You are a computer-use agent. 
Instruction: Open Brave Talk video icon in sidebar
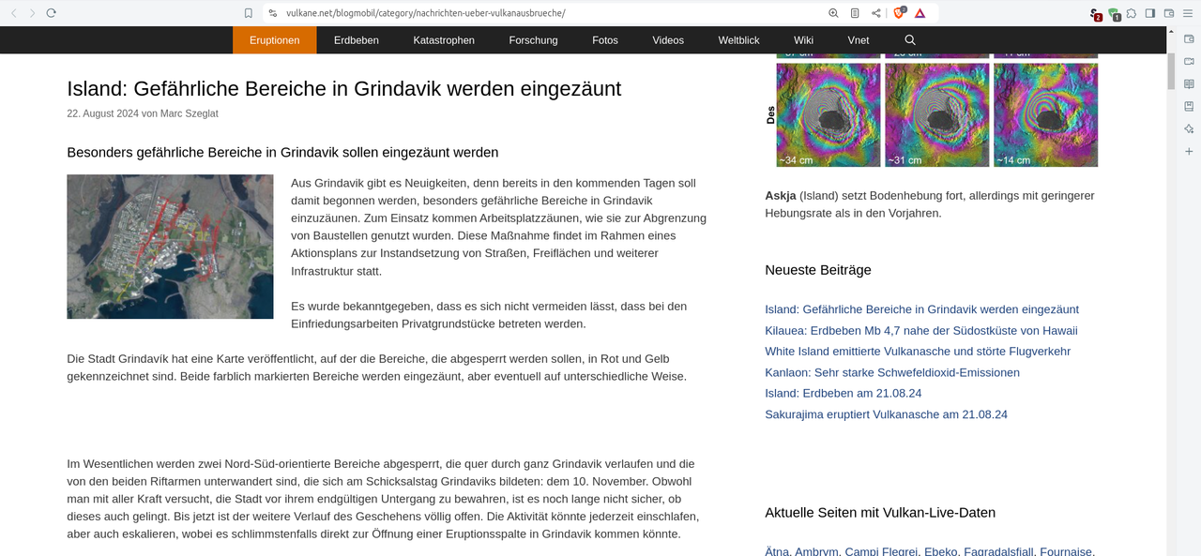click(x=1189, y=62)
